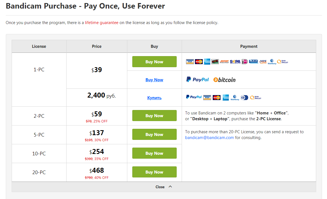
Task: Click the Bitcoin logo
Action: tap(224, 80)
